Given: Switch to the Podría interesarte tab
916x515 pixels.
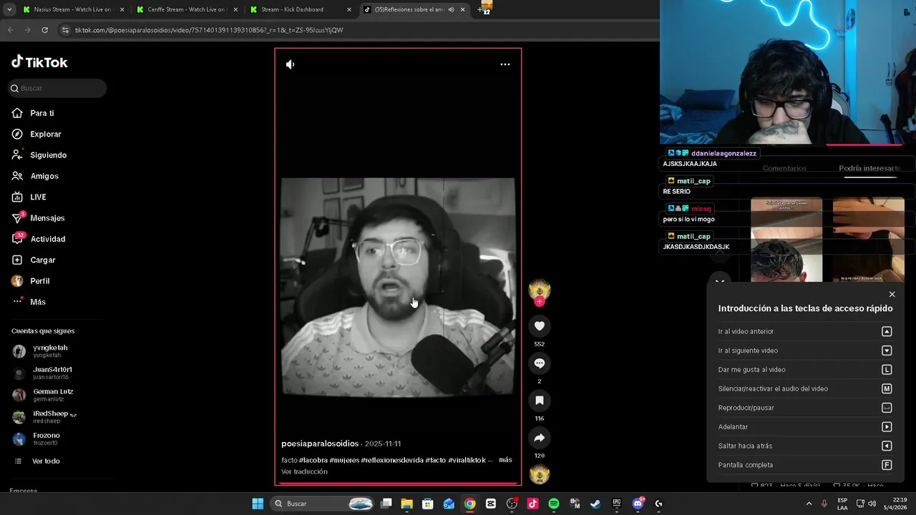Looking at the screenshot, I should pyautogui.click(x=869, y=169).
